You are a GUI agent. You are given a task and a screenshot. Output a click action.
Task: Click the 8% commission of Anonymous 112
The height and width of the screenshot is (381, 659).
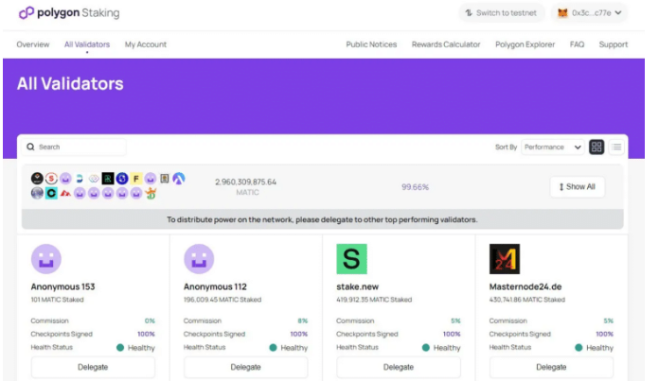pos(303,321)
